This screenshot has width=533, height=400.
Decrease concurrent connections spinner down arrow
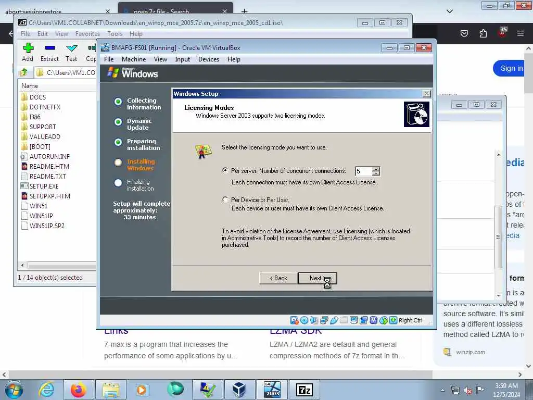[x=376, y=173]
